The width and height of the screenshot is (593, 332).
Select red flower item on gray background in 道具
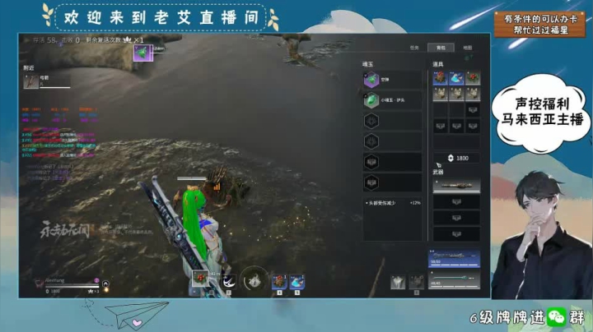click(x=473, y=78)
